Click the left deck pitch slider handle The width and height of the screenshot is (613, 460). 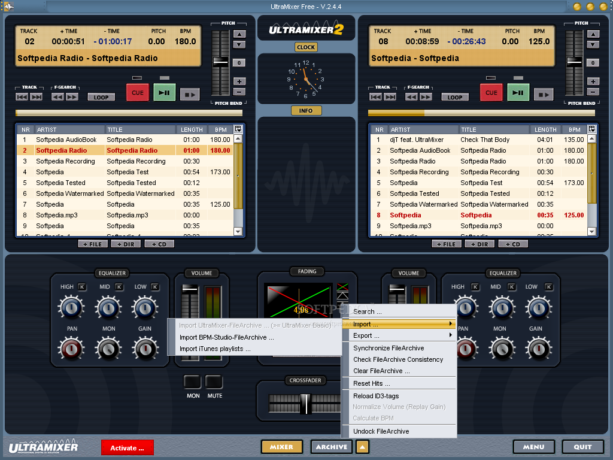tap(220, 62)
